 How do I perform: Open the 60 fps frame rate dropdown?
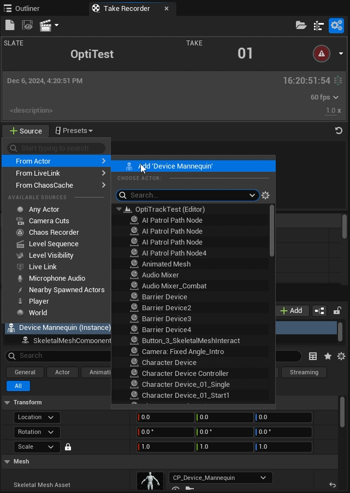pos(324,97)
